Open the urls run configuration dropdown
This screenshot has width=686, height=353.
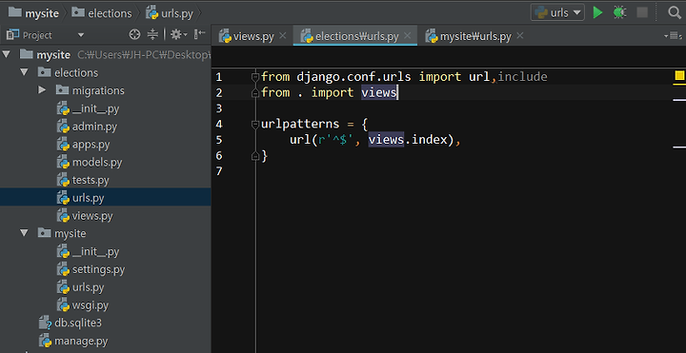(557, 12)
